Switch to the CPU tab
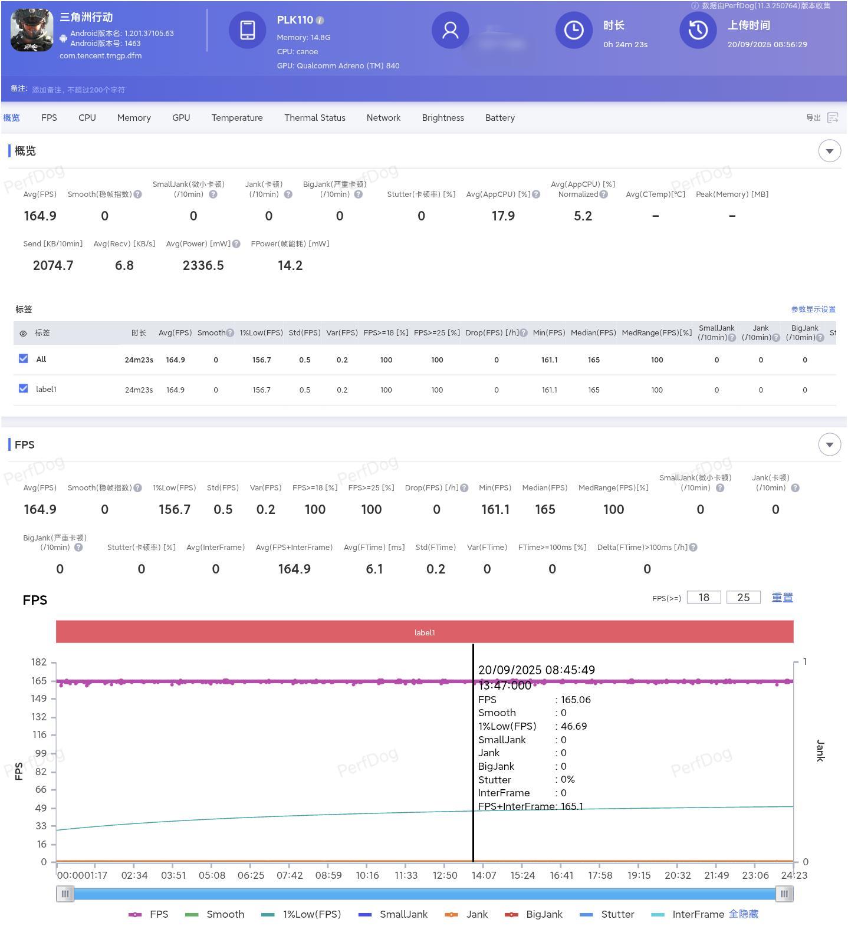848x936 pixels. pos(87,118)
